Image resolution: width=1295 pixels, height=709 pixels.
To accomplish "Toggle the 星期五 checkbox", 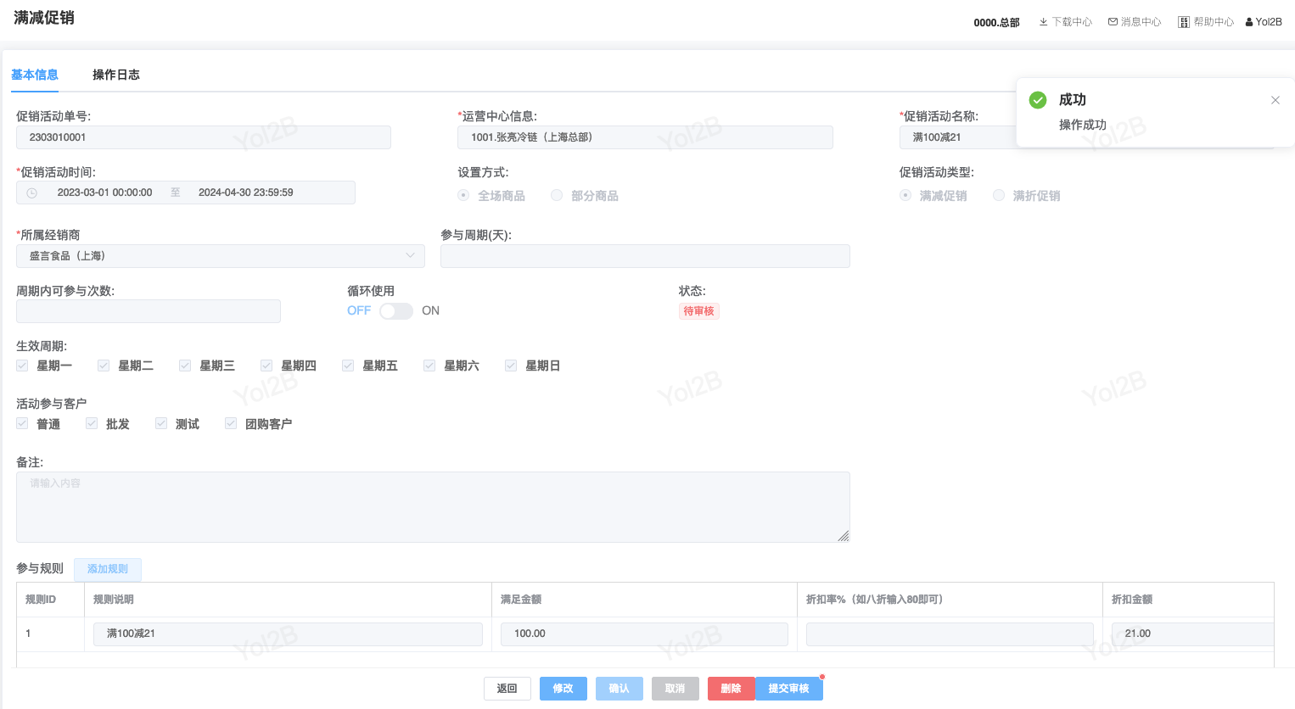I will point(348,366).
